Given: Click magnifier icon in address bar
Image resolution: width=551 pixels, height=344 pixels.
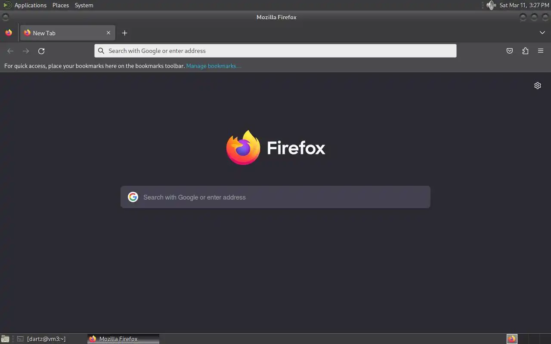Looking at the screenshot, I should click(101, 51).
